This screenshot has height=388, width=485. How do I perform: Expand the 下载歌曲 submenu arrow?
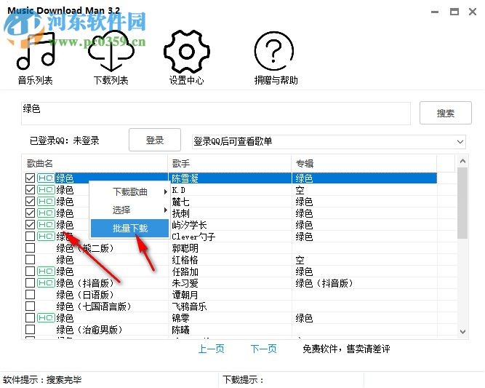pyautogui.click(x=166, y=192)
